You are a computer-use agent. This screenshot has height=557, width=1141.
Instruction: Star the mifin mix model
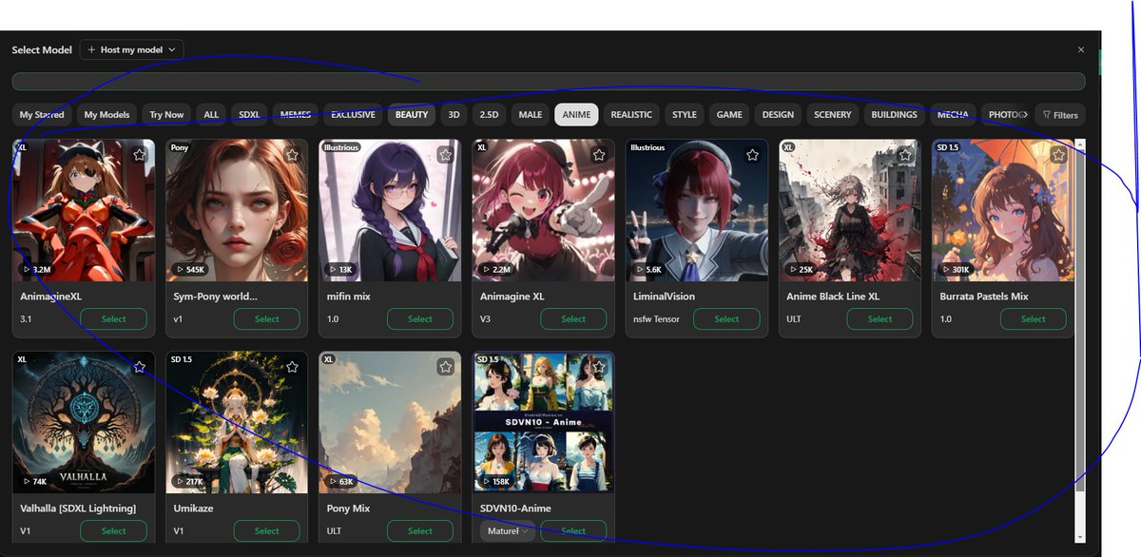(x=445, y=155)
